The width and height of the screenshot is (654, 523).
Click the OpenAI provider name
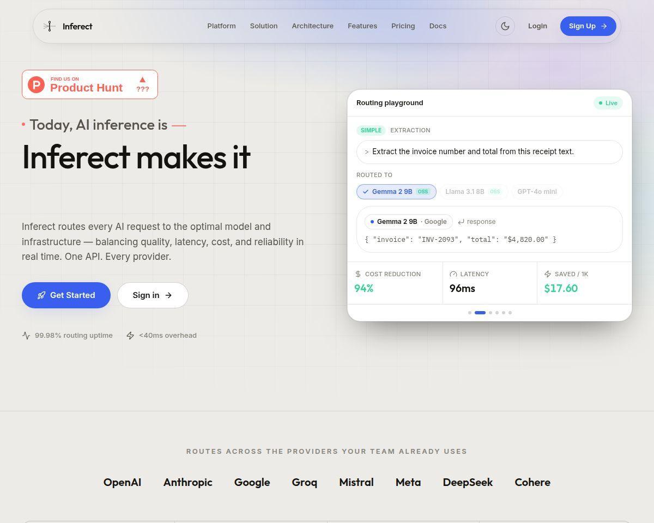pyautogui.click(x=122, y=482)
